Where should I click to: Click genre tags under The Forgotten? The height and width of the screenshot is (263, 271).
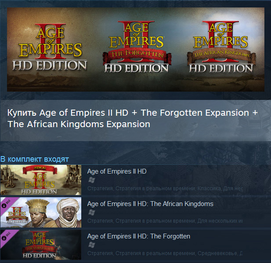pyautogui.click(x=165, y=253)
